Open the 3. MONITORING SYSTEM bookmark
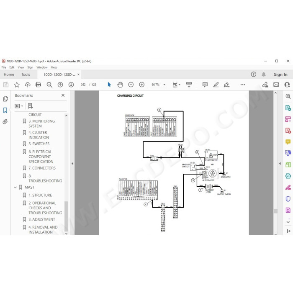Screen dimensions: 293x293 click(x=42, y=123)
